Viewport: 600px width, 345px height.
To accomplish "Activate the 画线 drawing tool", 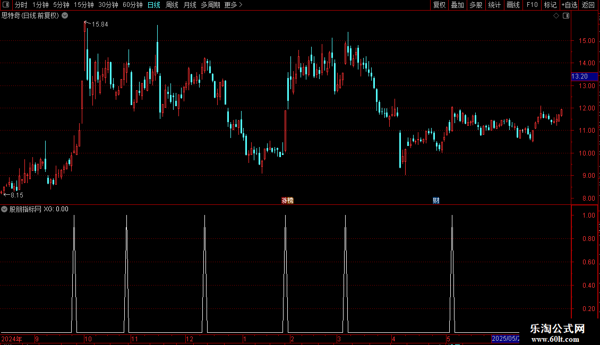I will [513, 5].
